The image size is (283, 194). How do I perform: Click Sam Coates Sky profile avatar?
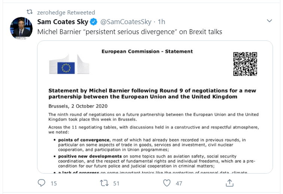(20, 28)
